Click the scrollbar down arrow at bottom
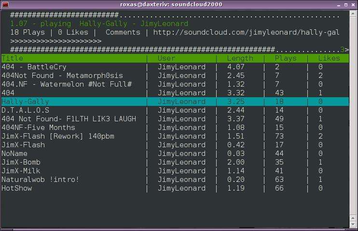The height and width of the screenshot is (231, 358). pyautogui.click(x=353, y=224)
